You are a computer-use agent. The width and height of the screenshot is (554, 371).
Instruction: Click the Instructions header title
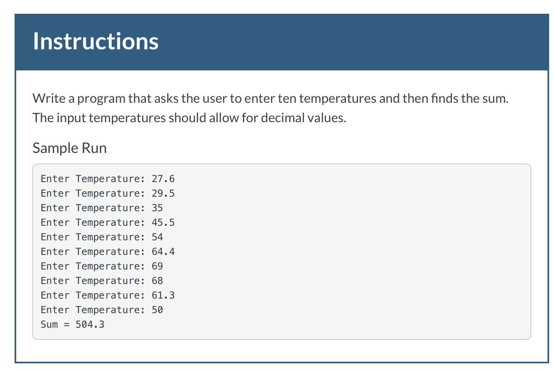[96, 41]
